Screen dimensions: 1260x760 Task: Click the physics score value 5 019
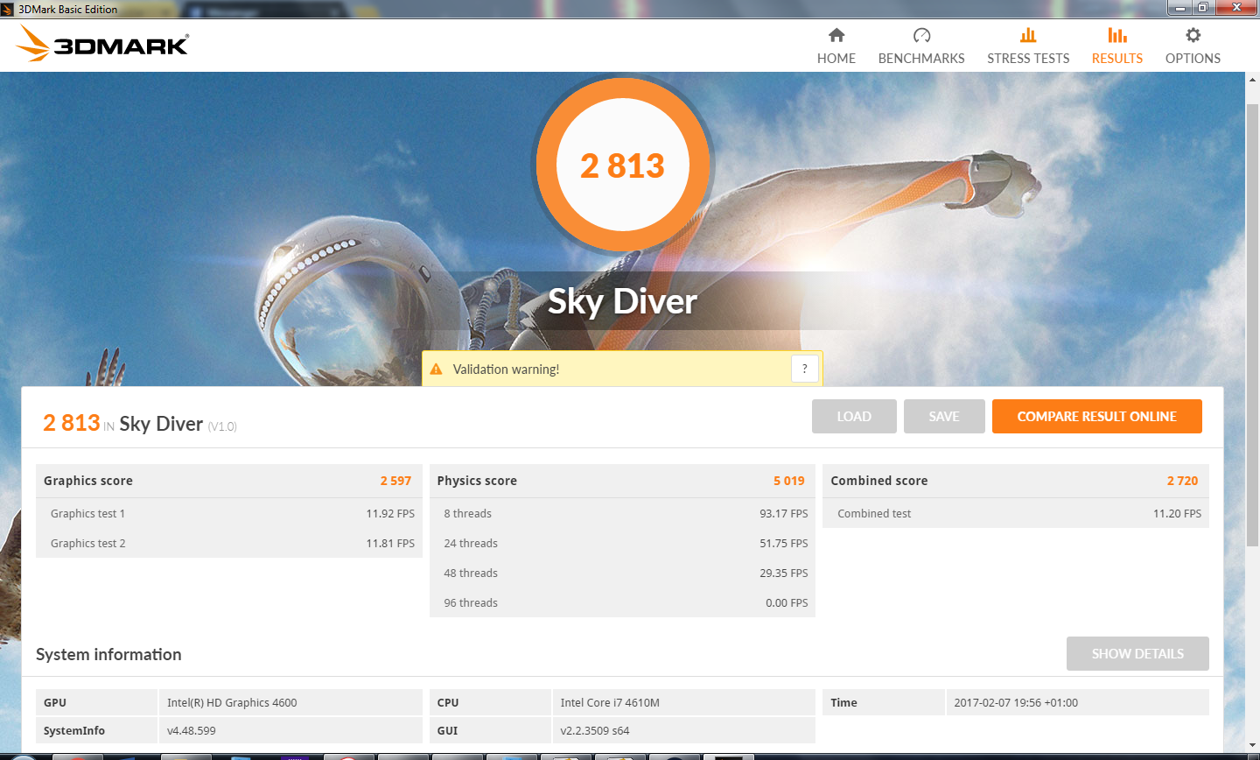pos(789,481)
